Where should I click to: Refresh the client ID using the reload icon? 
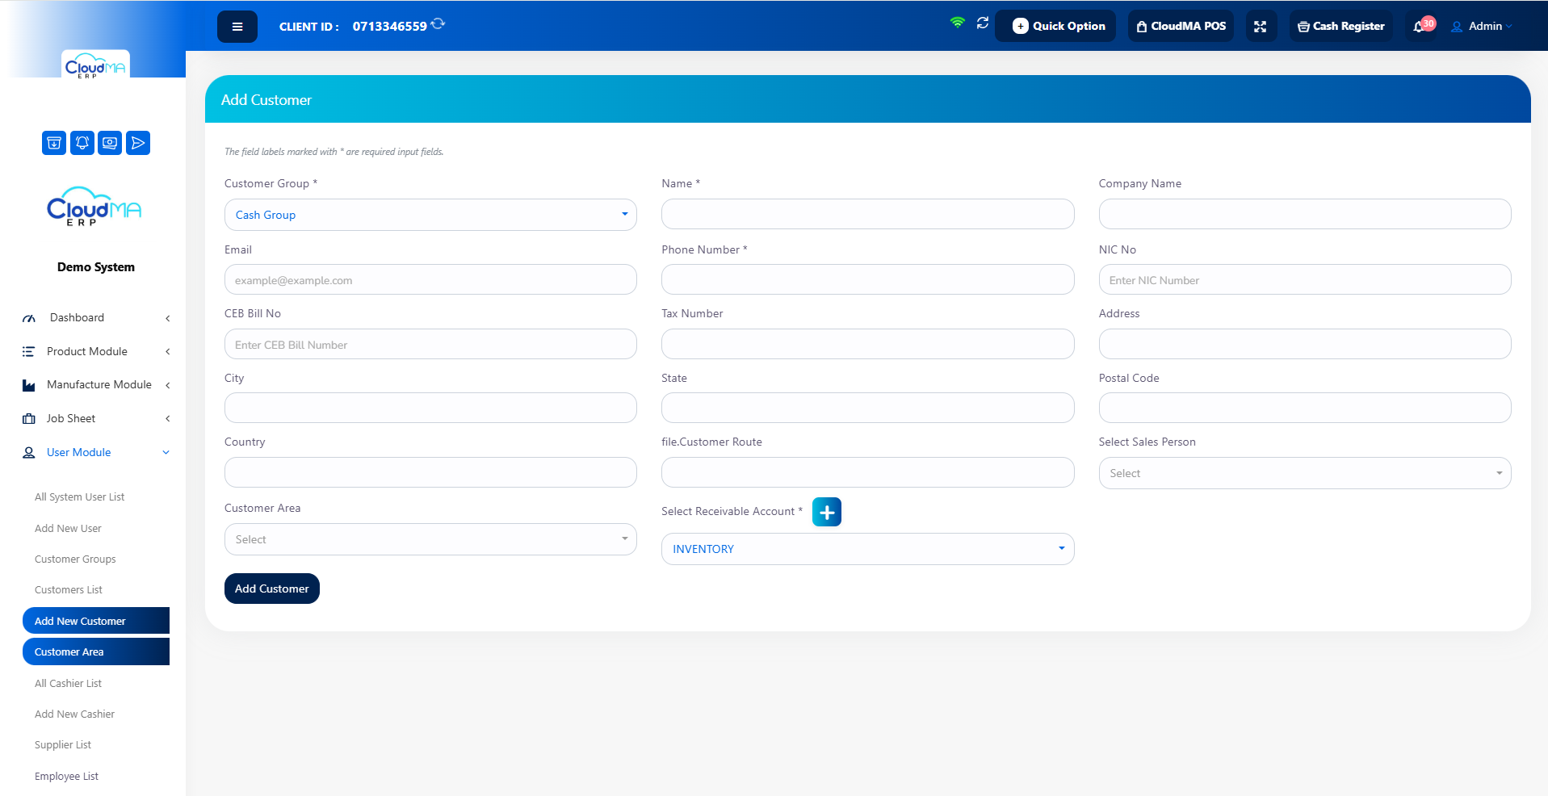(438, 24)
